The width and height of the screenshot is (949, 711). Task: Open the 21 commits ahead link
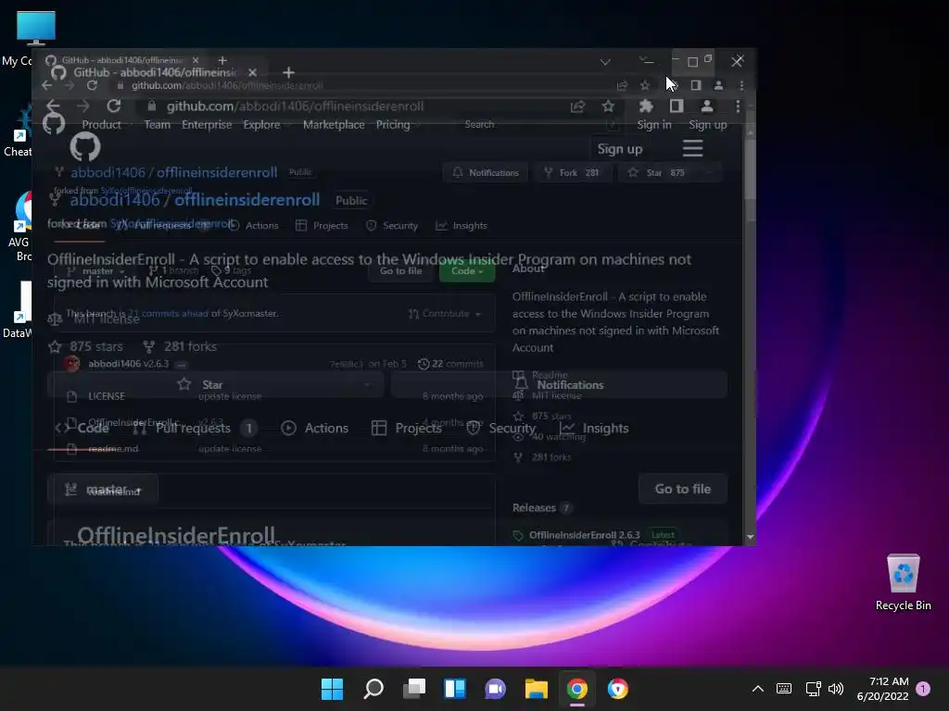pyautogui.click(x=169, y=314)
